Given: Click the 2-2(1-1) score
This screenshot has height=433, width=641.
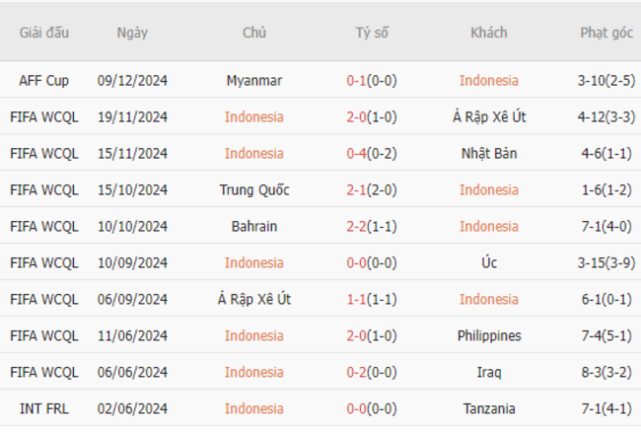Looking at the screenshot, I should pyautogui.click(x=372, y=226).
